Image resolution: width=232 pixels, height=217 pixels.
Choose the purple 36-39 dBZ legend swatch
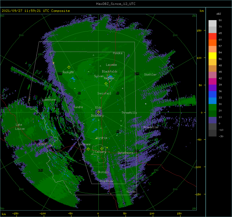tap(212, 88)
